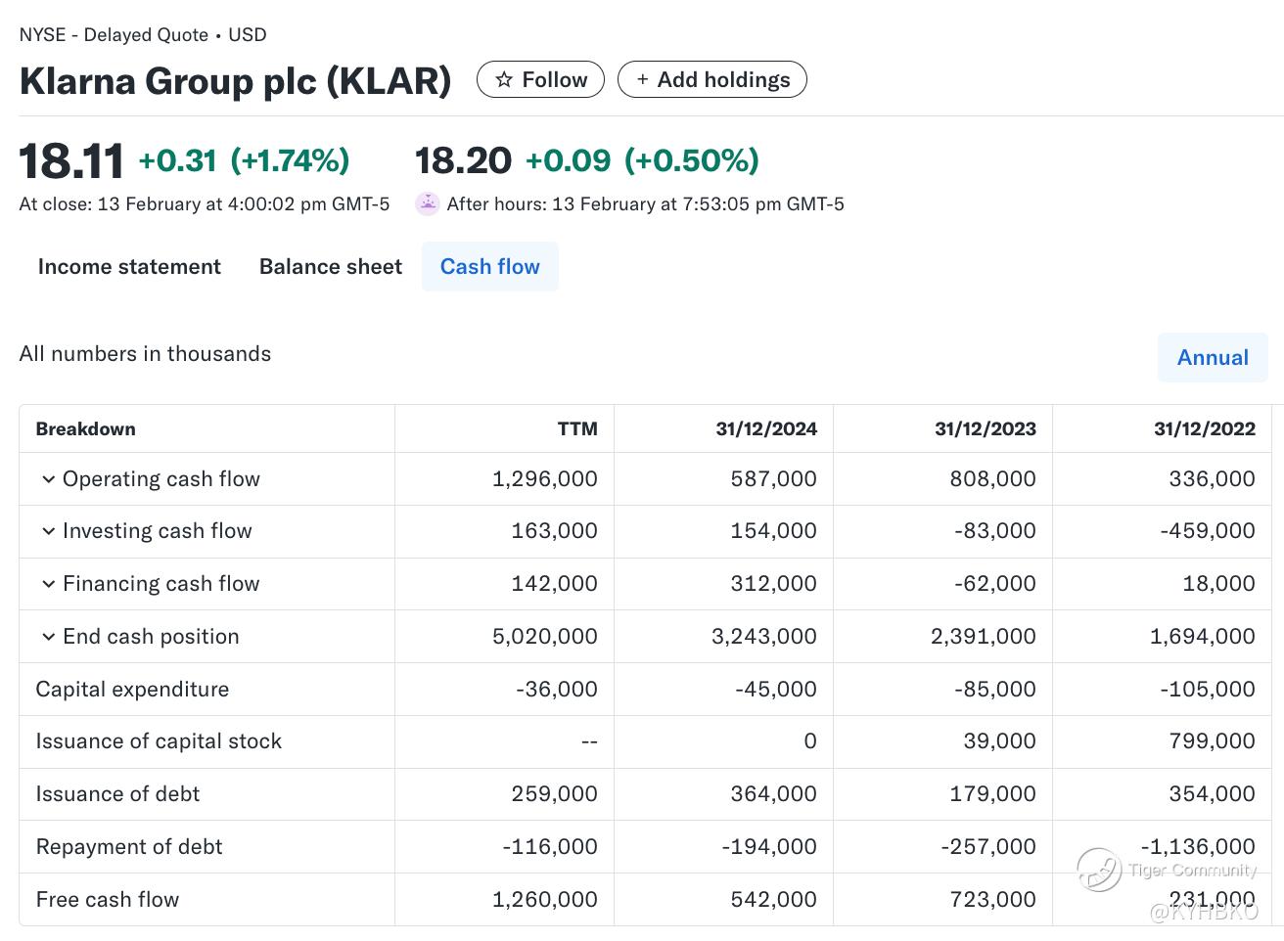Click the plus icon in Add holdings
This screenshot has width=1284, height=941.
click(x=642, y=80)
